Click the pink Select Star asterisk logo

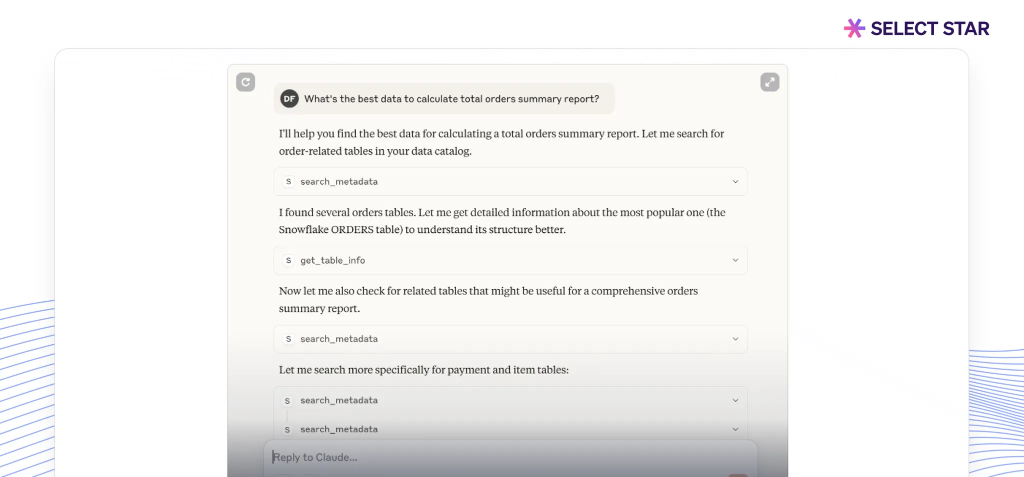click(854, 28)
